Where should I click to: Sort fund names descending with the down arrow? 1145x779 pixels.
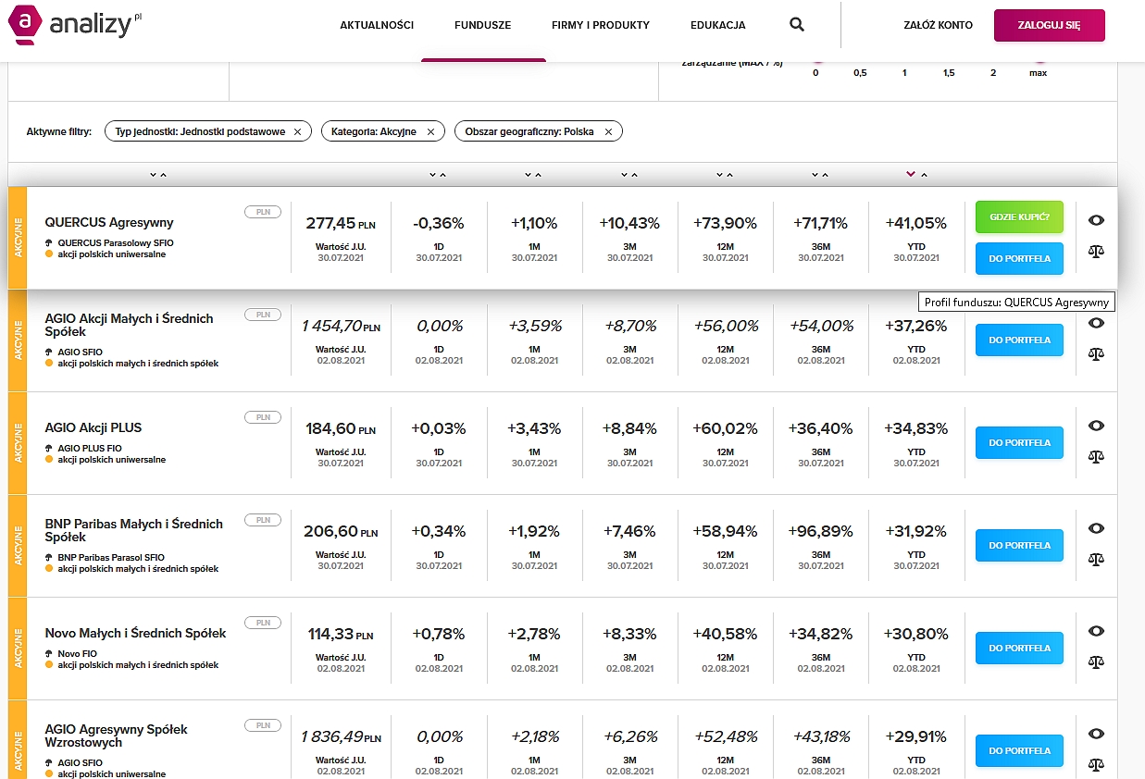click(x=153, y=174)
